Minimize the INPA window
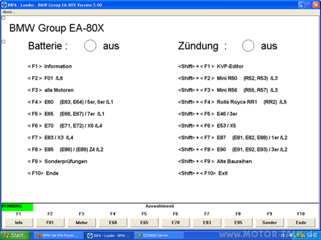321x240 pixels. pyautogui.click(x=302, y=4)
